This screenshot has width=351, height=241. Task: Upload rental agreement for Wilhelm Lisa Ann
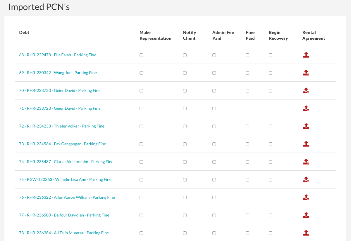pos(306,179)
